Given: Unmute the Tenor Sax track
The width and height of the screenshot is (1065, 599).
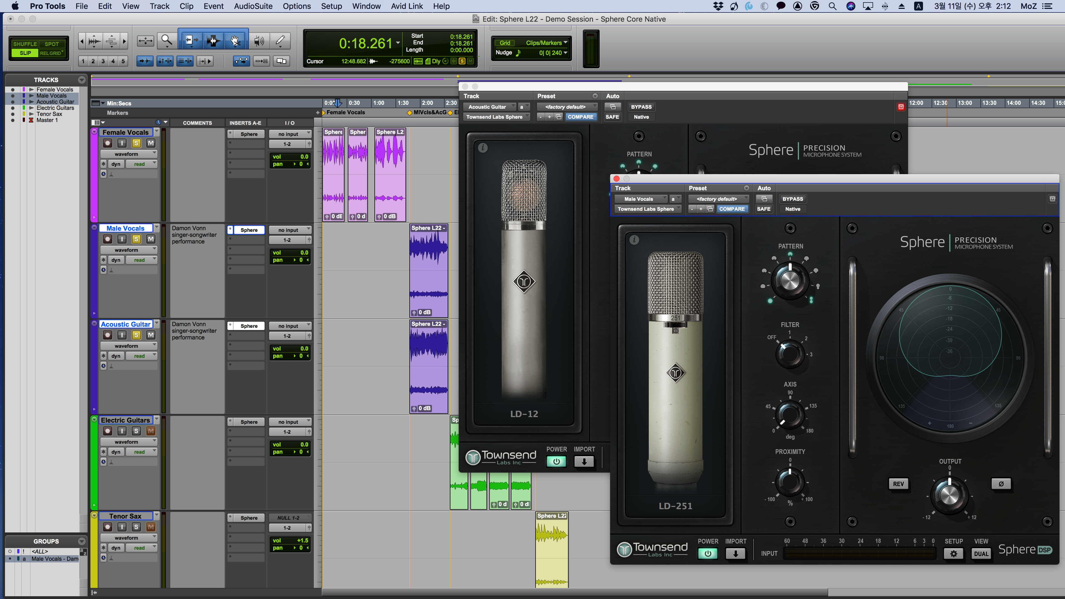Looking at the screenshot, I should pos(151,527).
